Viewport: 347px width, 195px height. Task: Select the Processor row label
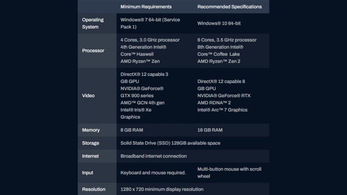[93, 51]
